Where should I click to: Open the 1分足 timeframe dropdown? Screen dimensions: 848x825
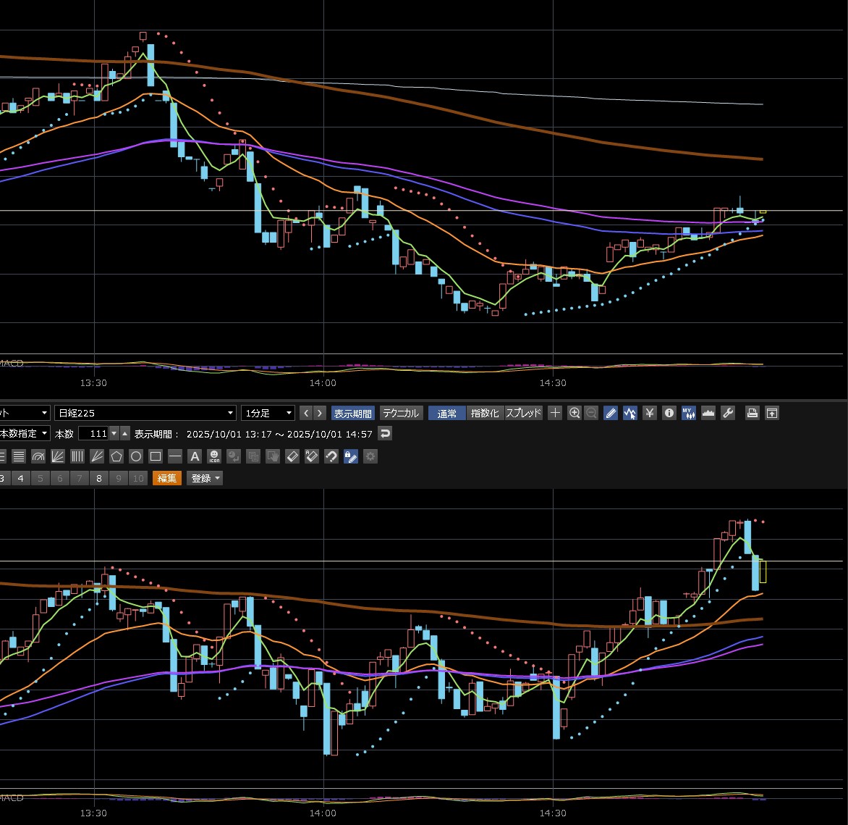[268, 413]
